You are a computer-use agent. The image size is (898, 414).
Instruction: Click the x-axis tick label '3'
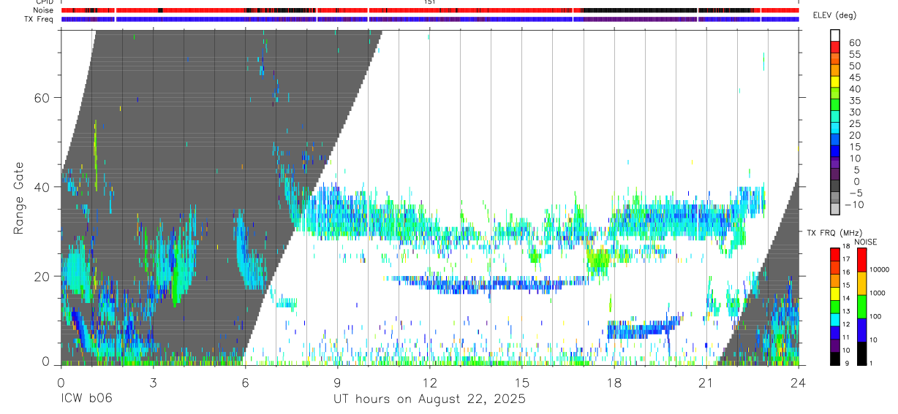point(153,382)
